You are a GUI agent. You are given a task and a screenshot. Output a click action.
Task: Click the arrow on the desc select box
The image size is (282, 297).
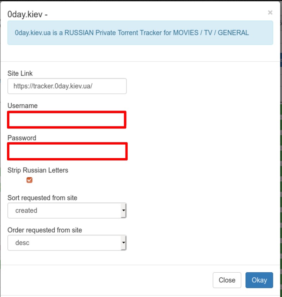click(124, 243)
